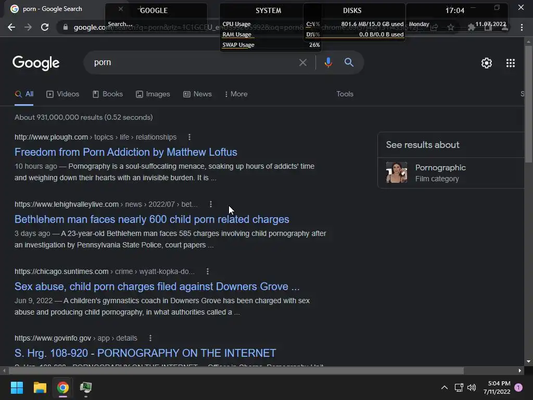Click the RAM Usage label in overlay

coord(237,34)
